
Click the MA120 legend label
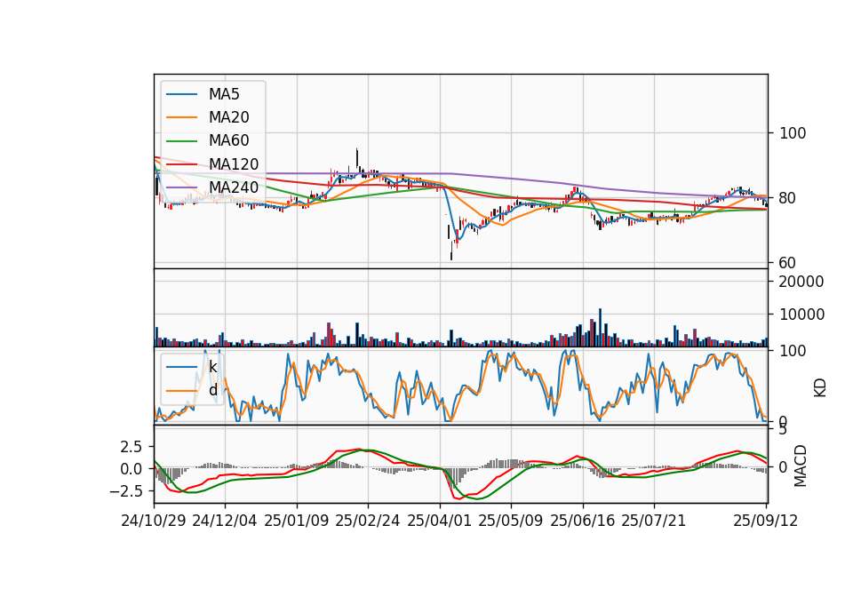tap(234, 163)
